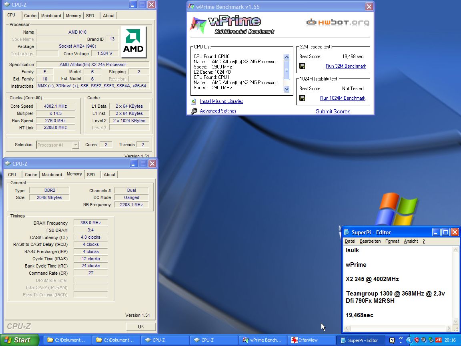Click Install Missing Libraries link
The image size is (461, 346).
[221, 101]
